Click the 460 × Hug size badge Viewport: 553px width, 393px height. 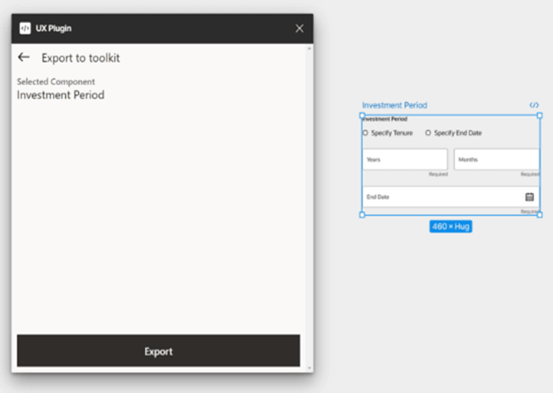tap(451, 226)
